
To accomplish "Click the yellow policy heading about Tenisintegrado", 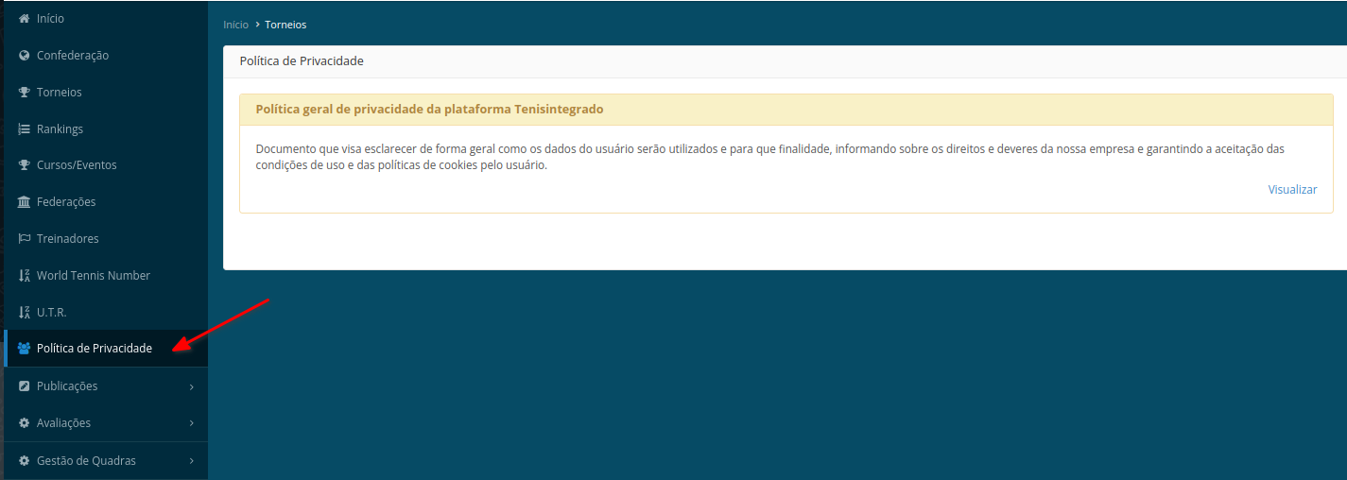I will [430, 110].
